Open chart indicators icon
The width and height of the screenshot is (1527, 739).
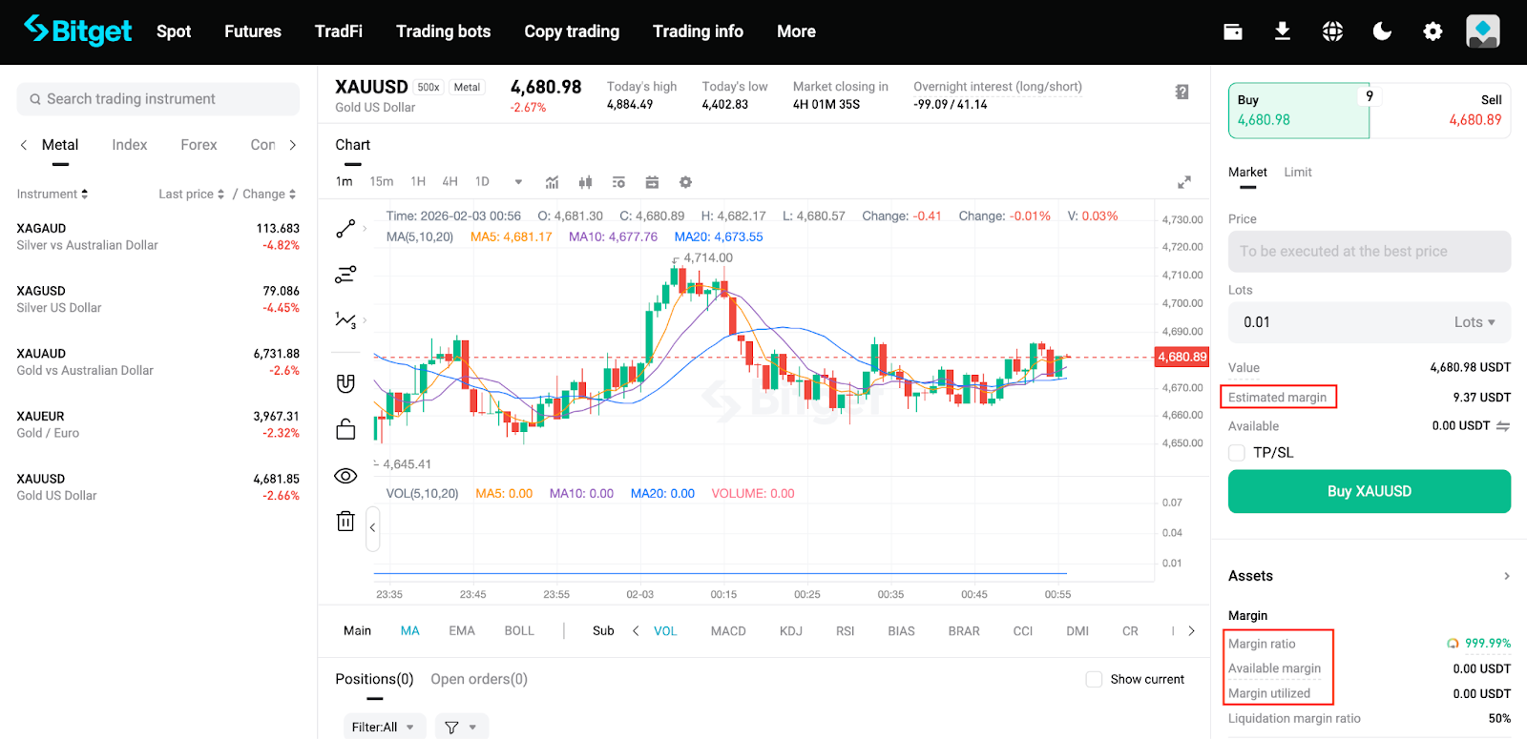[552, 182]
